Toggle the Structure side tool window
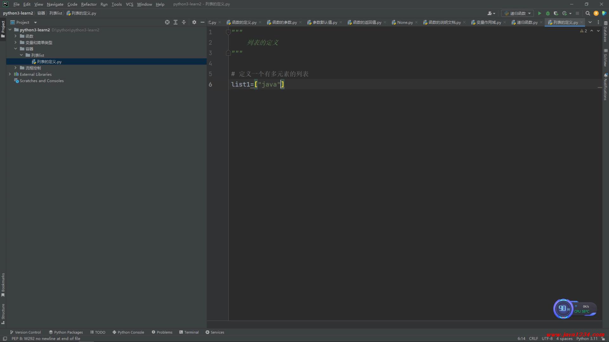 3,313
